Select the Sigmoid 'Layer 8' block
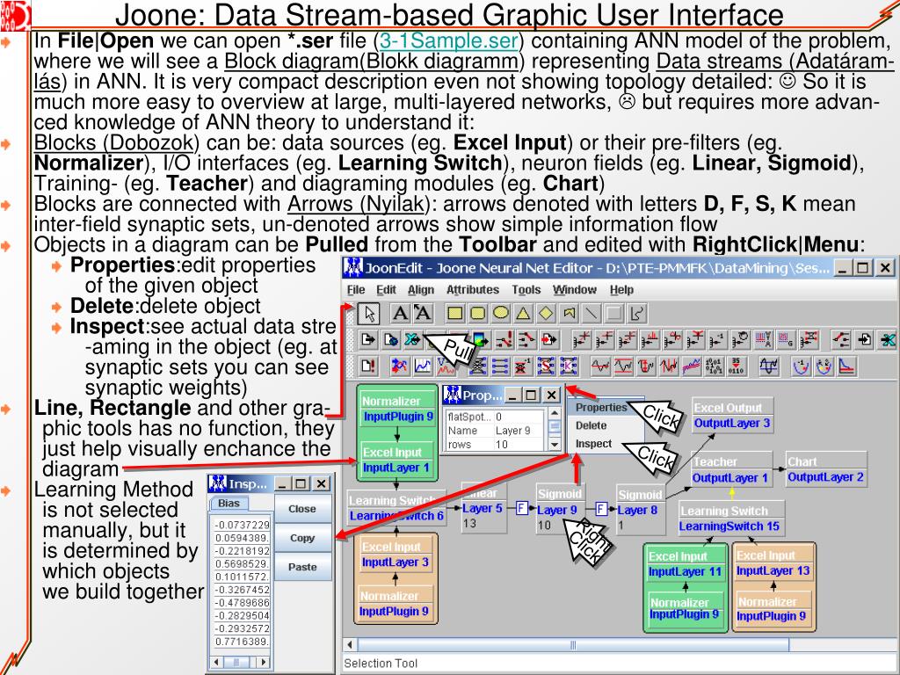This screenshot has width=900, height=675. tap(640, 510)
